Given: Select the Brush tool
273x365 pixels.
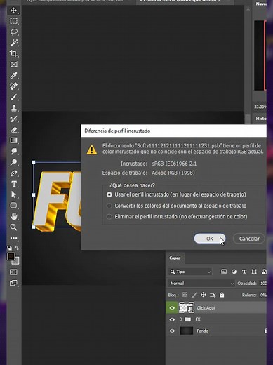Looking at the screenshot, I should (13, 97).
